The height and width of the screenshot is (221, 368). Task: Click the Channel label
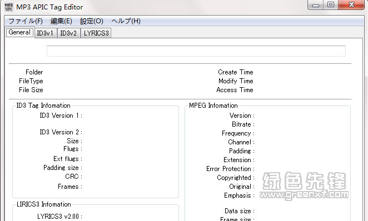point(241,142)
